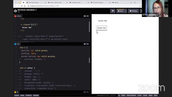Screen dimensions: 172x97
Task: Open preview in new window icon
Action: [119, 95]
